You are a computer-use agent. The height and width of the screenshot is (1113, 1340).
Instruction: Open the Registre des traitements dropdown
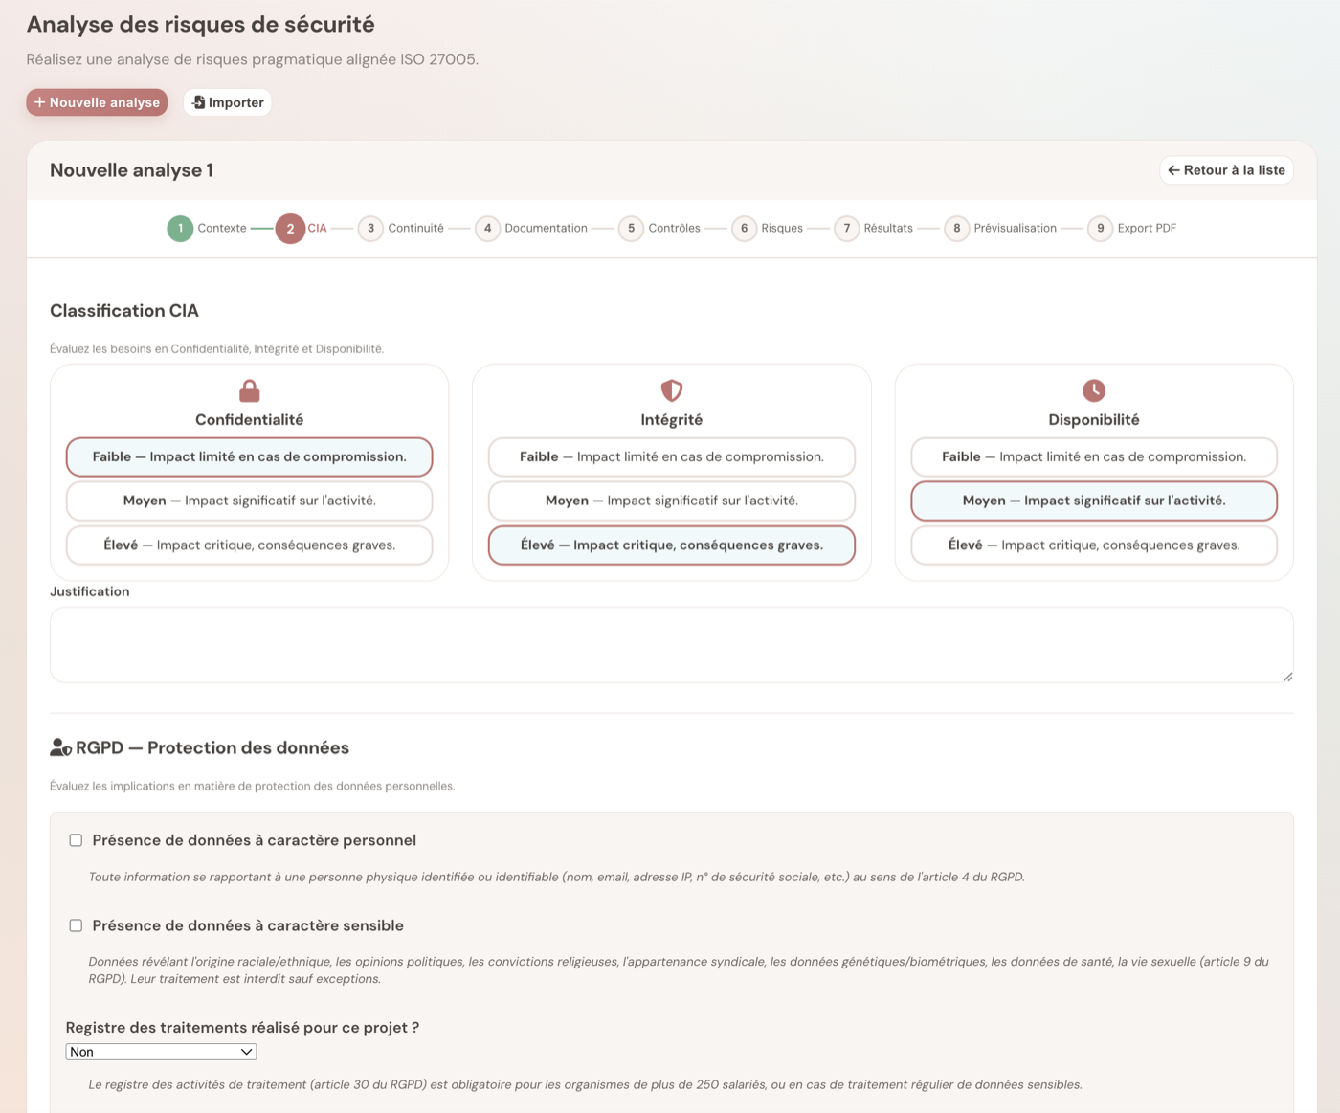[x=160, y=1051]
